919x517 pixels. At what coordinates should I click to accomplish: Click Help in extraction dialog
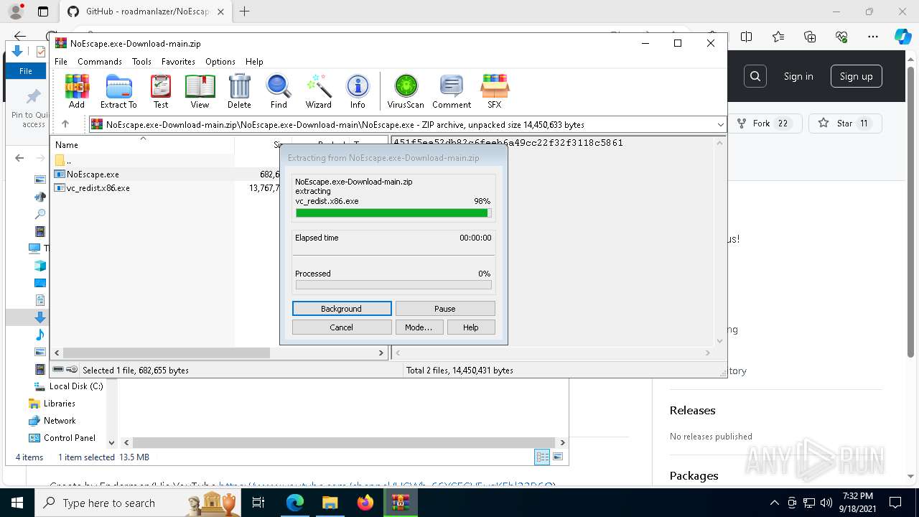click(x=471, y=327)
